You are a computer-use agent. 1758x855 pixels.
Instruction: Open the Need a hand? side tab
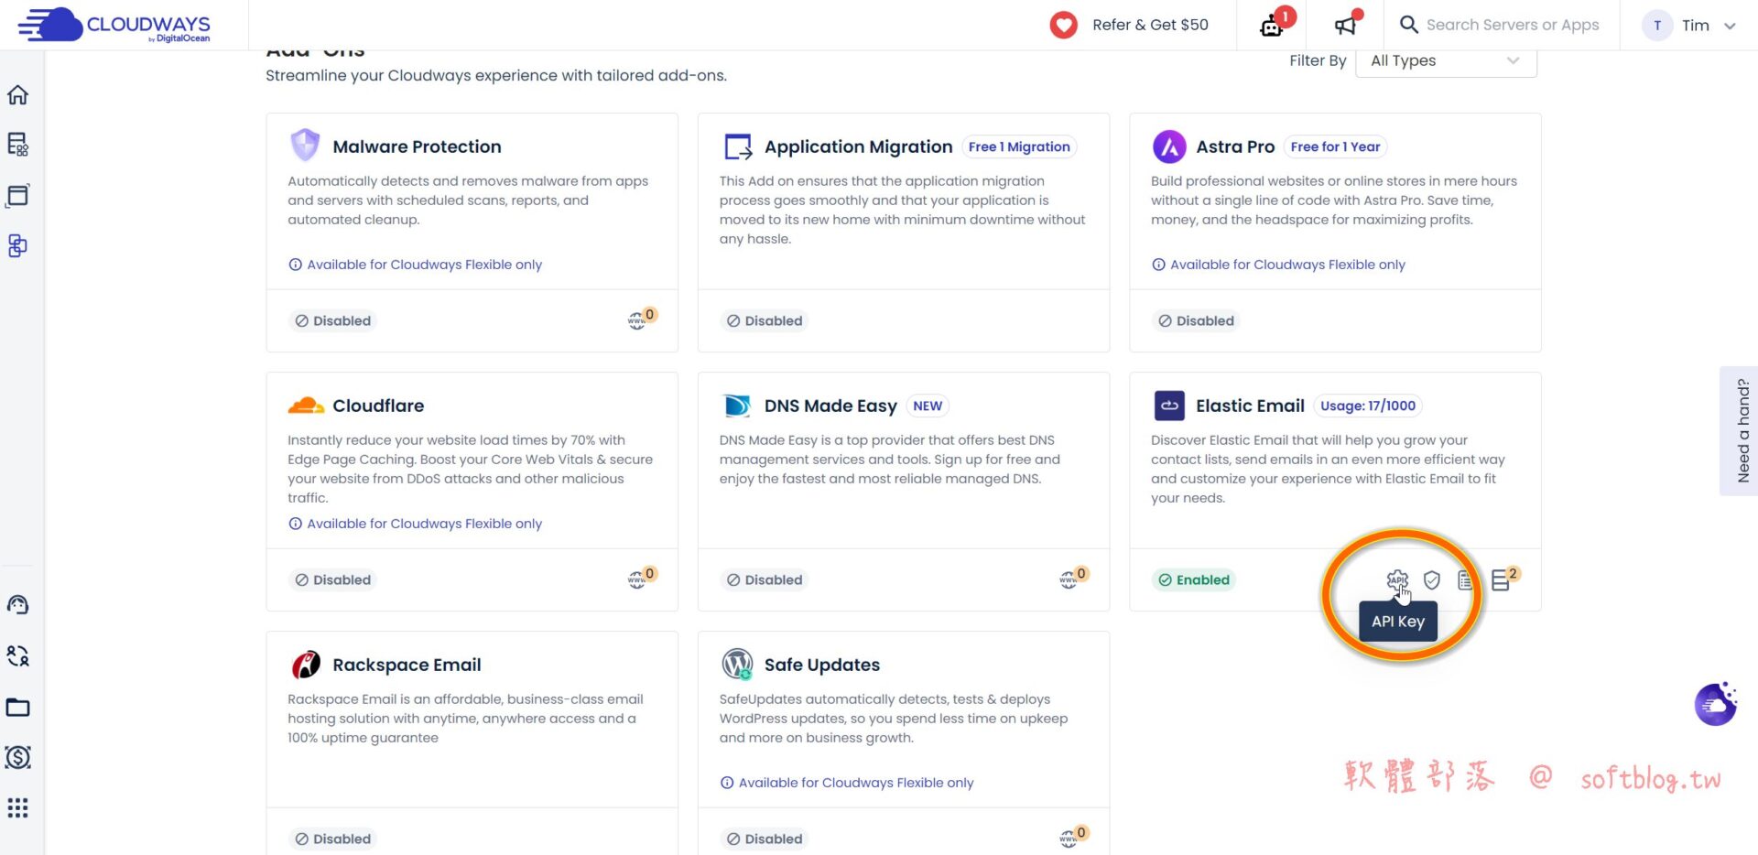pyautogui.click(x=1742, y=431)
